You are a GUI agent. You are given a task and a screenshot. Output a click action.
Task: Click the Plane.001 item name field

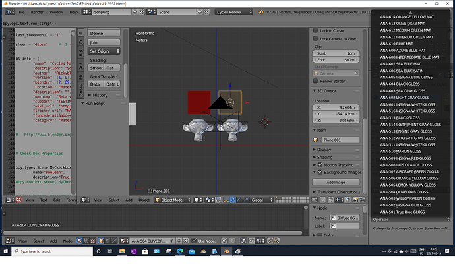pyautogui.click(x=340, y=140)
